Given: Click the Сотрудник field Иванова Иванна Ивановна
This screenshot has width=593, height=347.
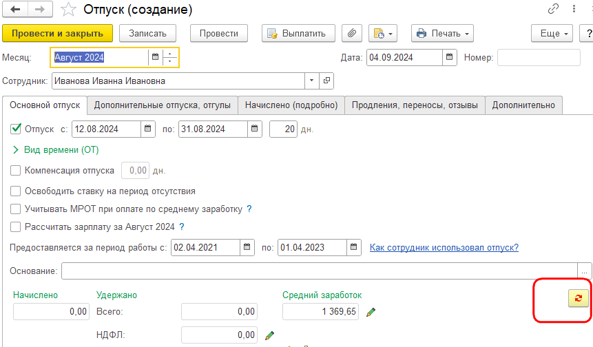Looking at the screenshot, I should click(178, 81).
